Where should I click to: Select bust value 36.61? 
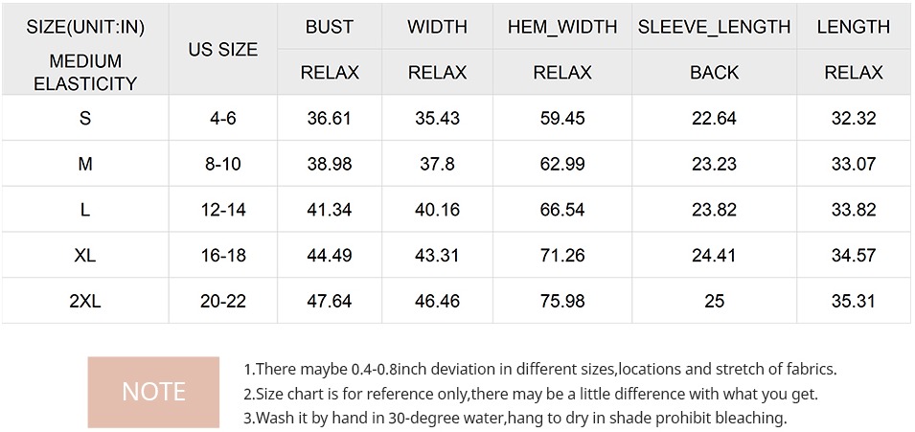point(330,119)
